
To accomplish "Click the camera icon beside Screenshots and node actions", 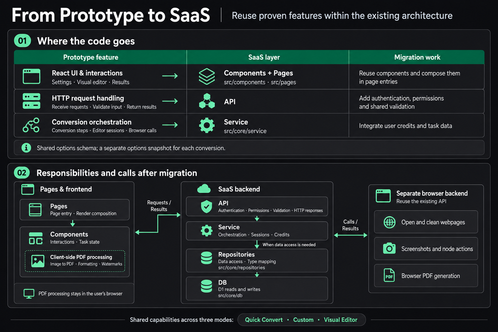I will [x=389, y=248].
